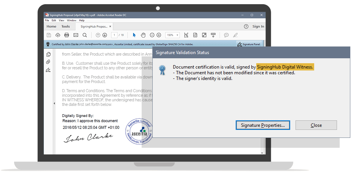Close the SigningHub Proposal tab
The width and height of the screenshot is (353, 179).
pyautogui.click(x=110, y=26)
